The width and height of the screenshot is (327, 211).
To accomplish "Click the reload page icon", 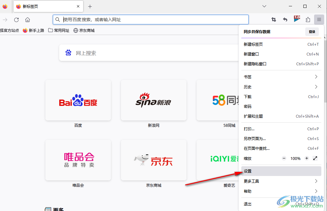I will (x=16, y=20).
